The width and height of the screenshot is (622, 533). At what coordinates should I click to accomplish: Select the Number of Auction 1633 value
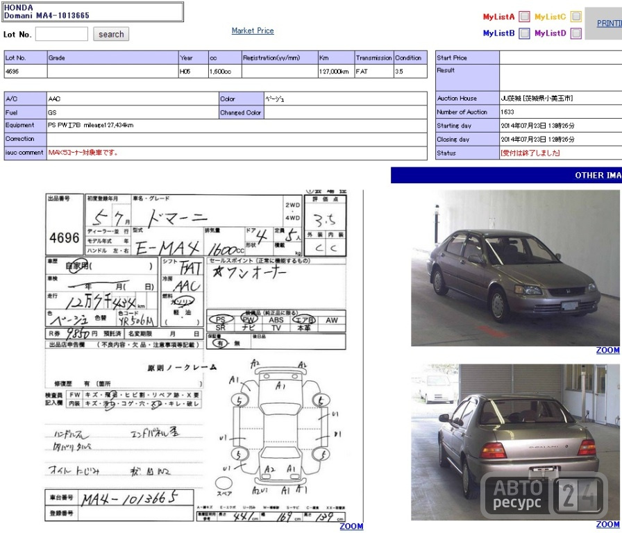click(x=507, y=112)
